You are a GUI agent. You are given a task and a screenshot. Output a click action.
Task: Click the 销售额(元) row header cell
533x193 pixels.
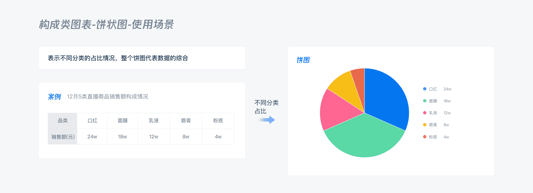tap(63, 137)
